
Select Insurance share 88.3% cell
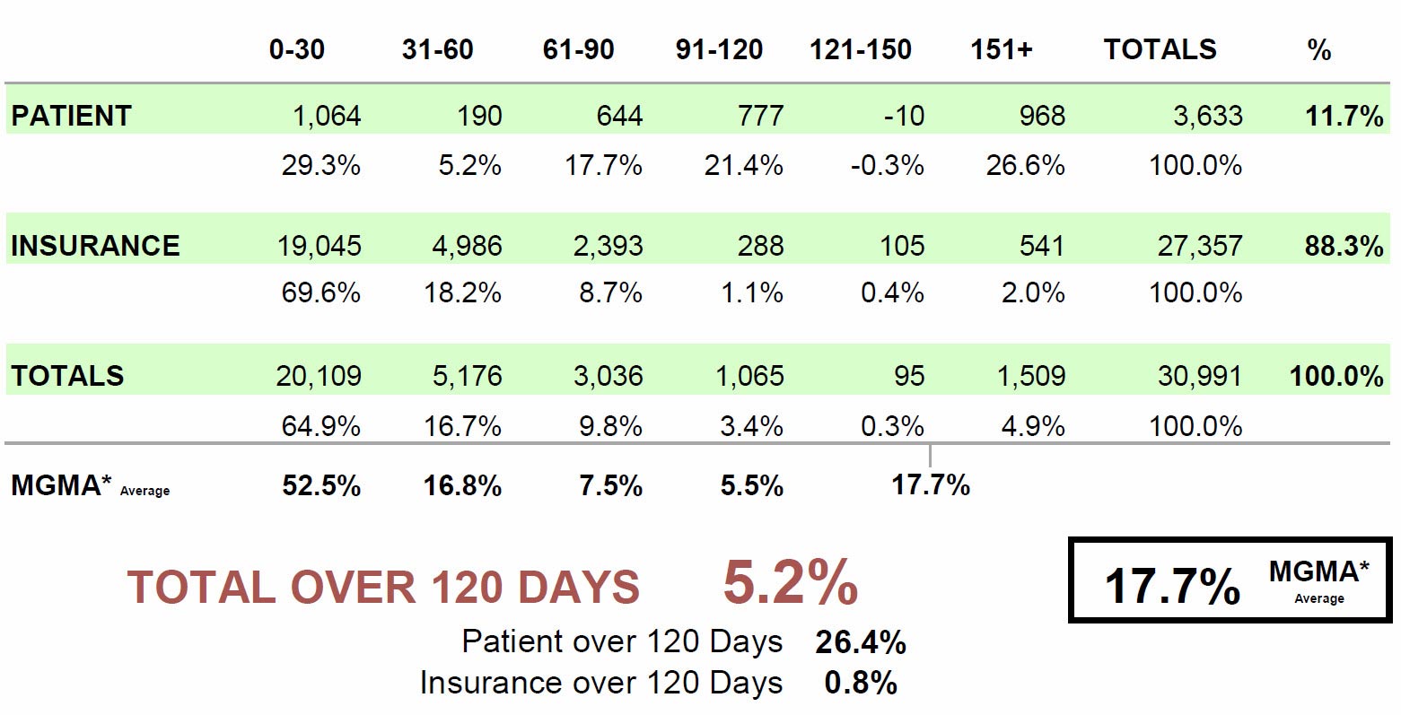tap(1344, 246)
